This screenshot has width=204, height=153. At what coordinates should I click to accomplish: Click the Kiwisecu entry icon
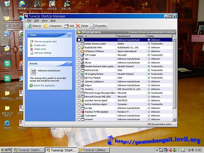point(83,89)
